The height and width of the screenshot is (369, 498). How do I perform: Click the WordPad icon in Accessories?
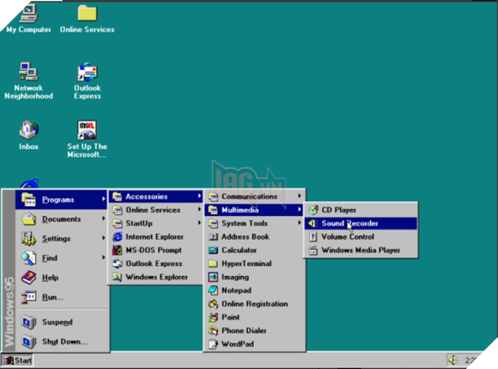coord(213,344)
